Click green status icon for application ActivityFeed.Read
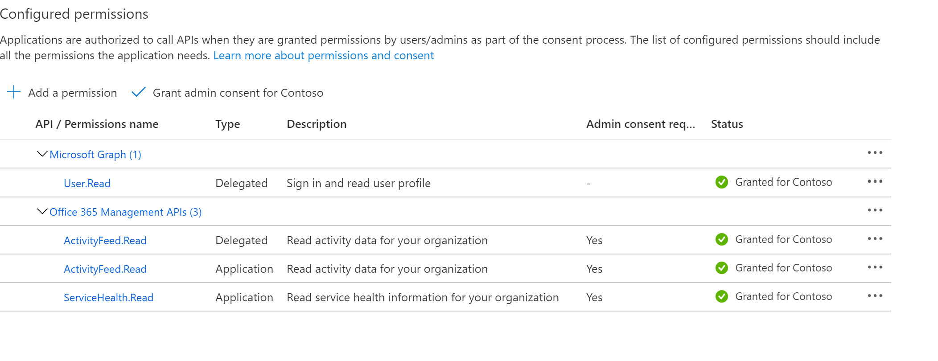 (722, 268)
